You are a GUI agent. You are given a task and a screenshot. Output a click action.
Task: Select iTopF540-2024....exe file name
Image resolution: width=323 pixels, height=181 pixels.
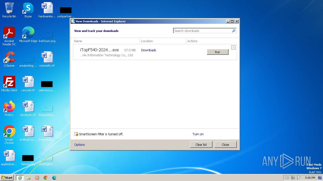pyautogui.click(x=99, y=50)
